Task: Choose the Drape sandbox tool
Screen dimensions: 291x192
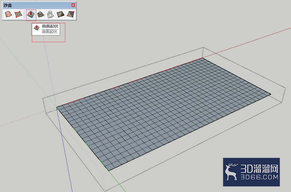Action: click(50, 14)
